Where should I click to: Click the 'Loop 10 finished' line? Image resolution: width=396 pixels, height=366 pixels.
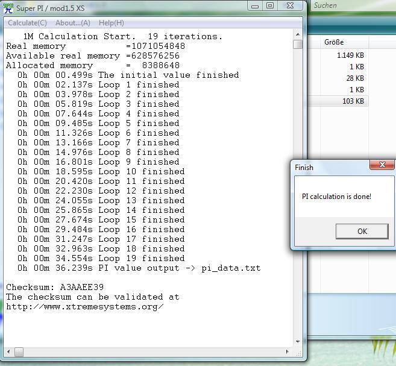coord(101,171)
